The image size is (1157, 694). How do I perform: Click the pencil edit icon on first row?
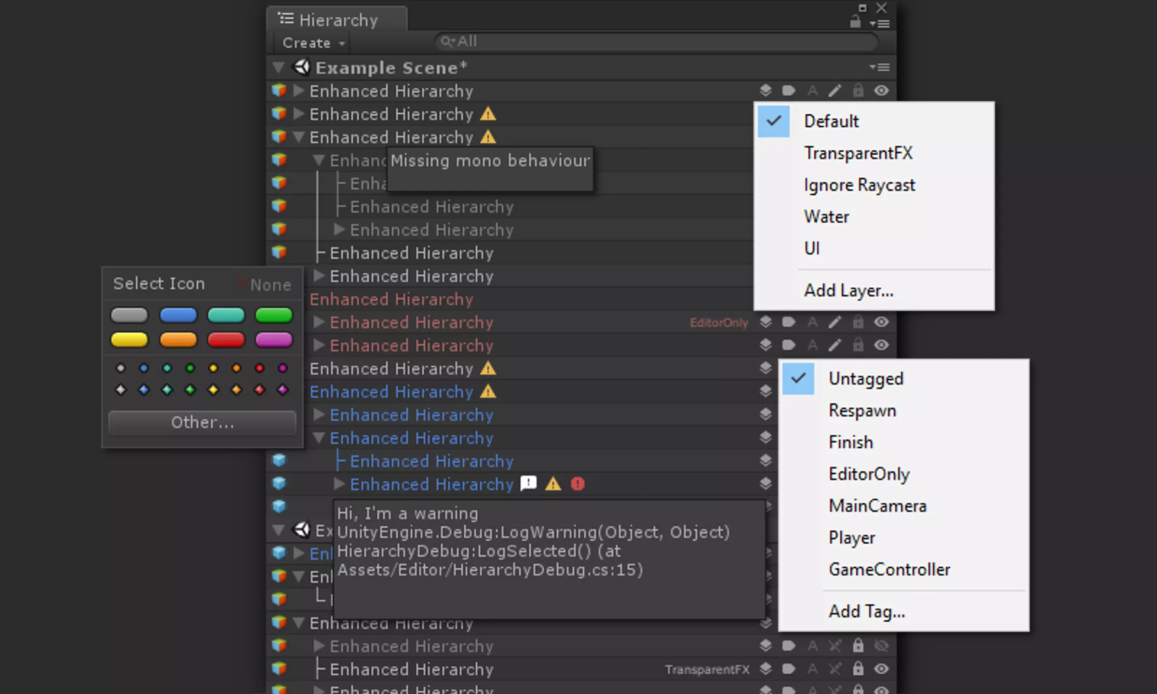[x=835, y=91]
